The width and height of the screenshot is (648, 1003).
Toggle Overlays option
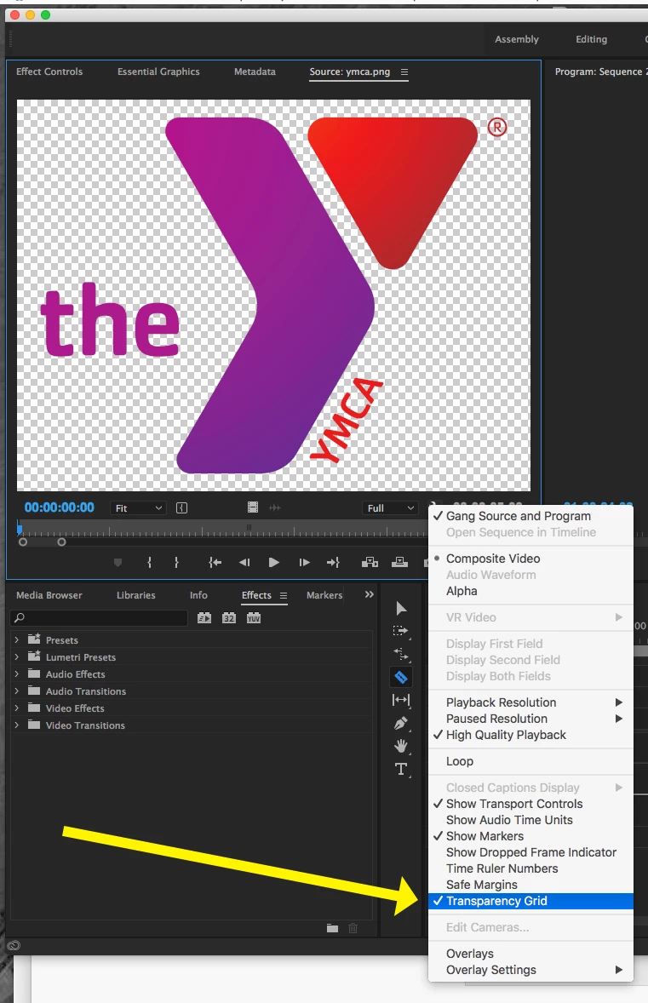pyautogui.click(x=469, y=954)
